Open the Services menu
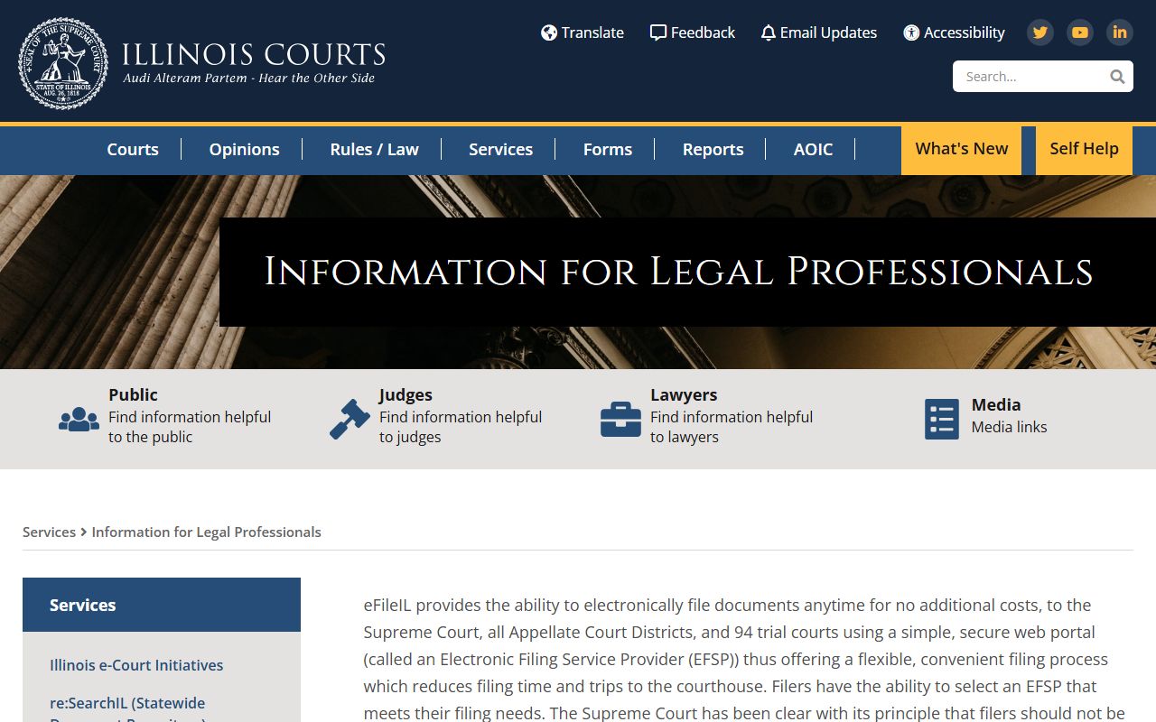 (500, 150)
